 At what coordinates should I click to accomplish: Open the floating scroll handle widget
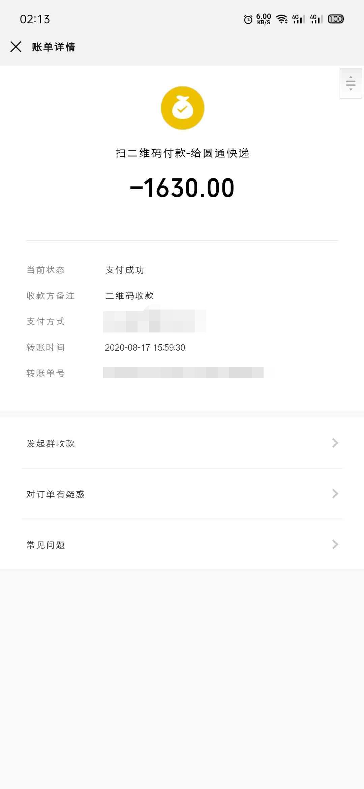pos(351,83)
